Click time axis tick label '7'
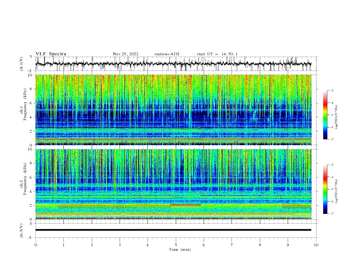This screenshot has height=275, width=356. (232, 245)
